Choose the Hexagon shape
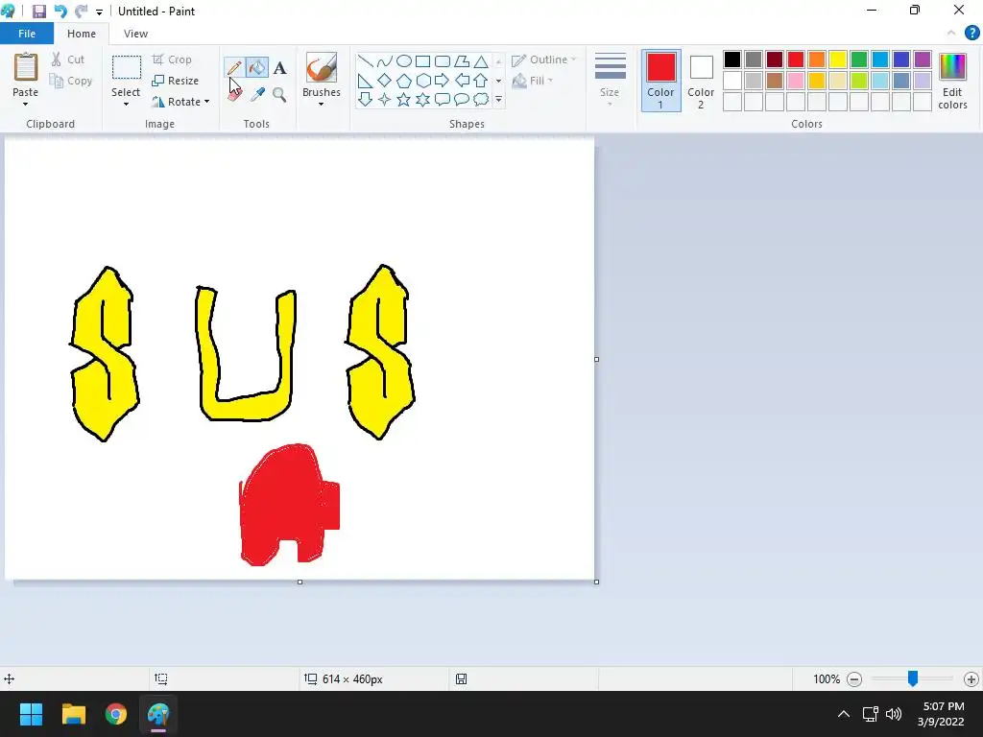Image resolution: width=983 pixels, height=737 pixels. (423, 81)
